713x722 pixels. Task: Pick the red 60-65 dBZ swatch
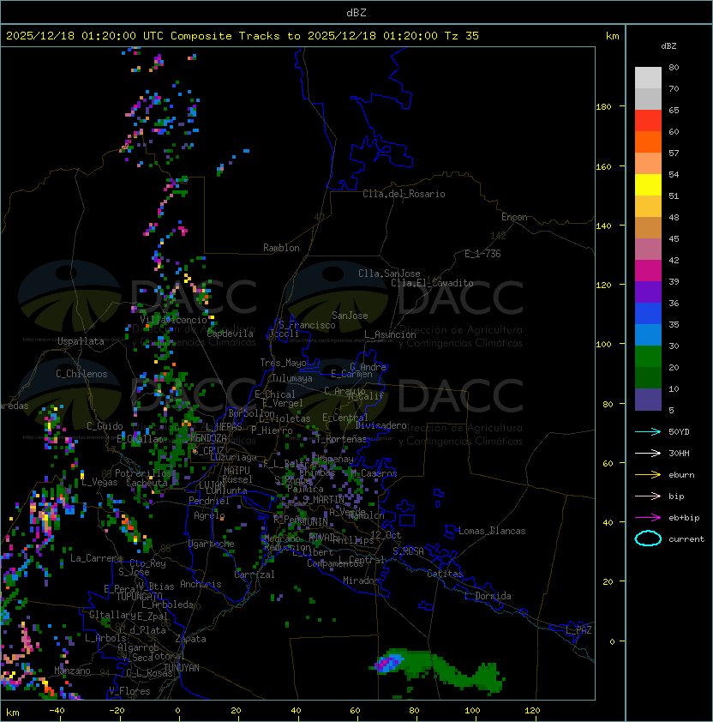pos(648,121)
